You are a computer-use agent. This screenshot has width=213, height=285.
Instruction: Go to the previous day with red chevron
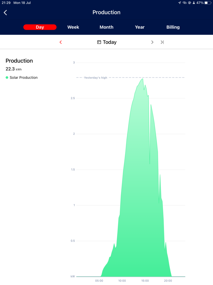tap(61, 42)
